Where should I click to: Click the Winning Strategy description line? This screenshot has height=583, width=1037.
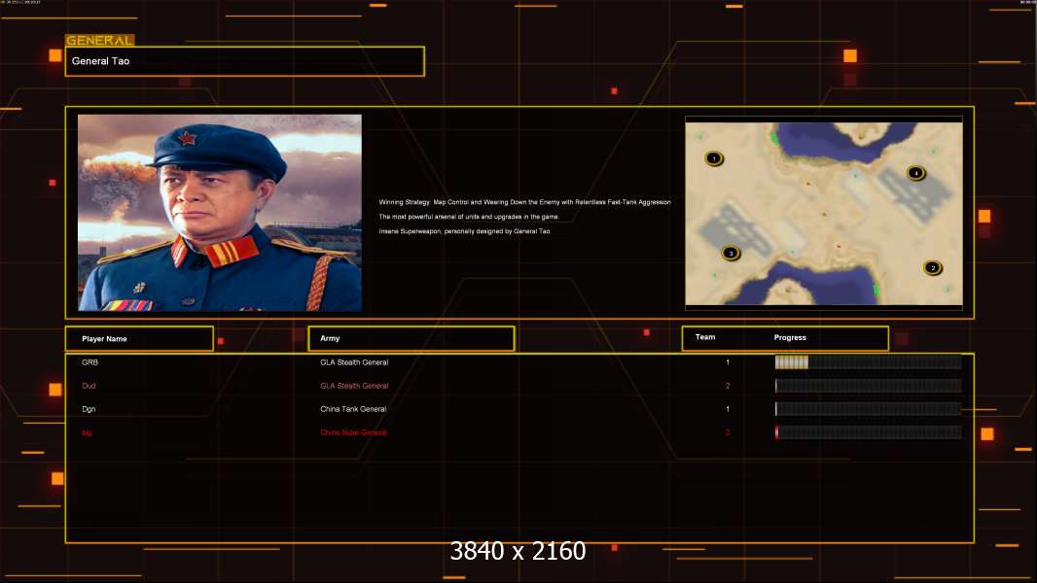[524, 202]
